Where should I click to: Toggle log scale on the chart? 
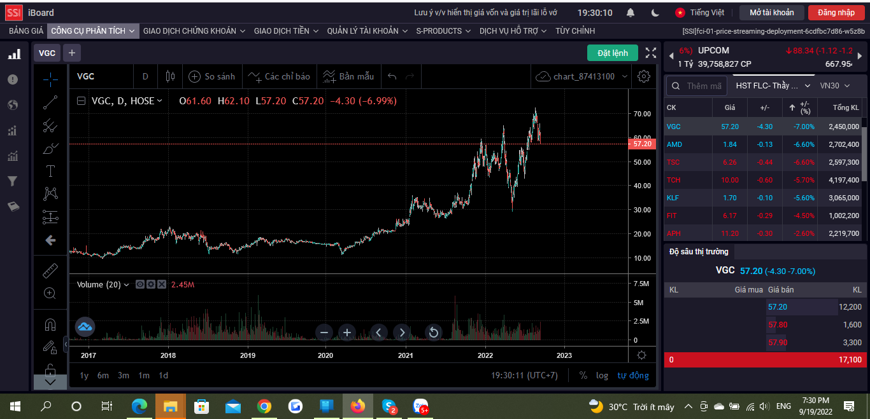point(602,375)
